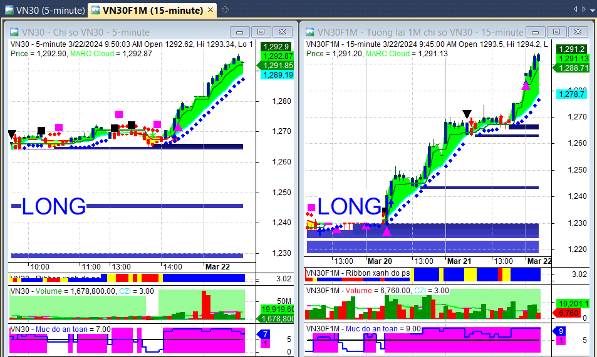Viewport: 597px width, 357px height.
Task: Click the 1,289.19 cyan price tag
Action: 276,75
